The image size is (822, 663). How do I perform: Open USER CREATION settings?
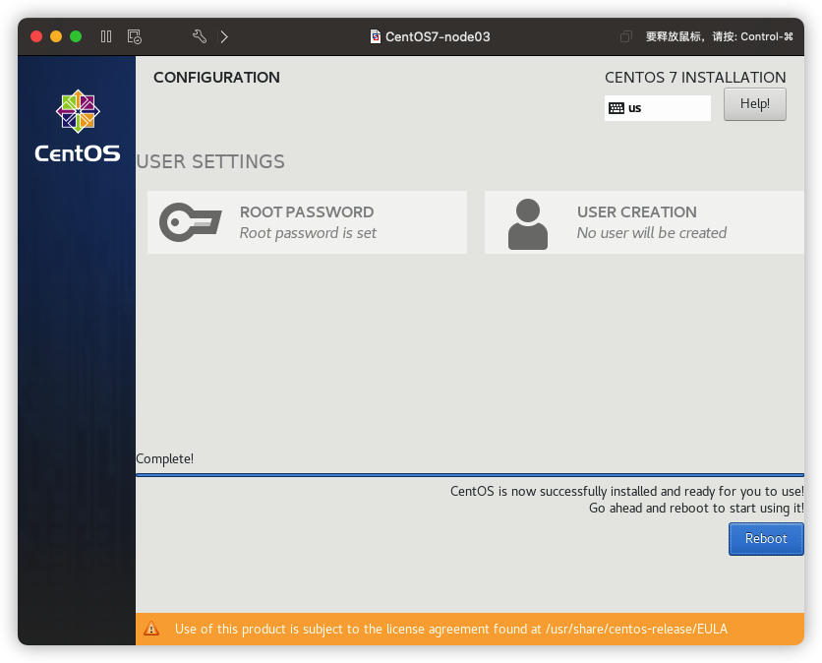644,222
